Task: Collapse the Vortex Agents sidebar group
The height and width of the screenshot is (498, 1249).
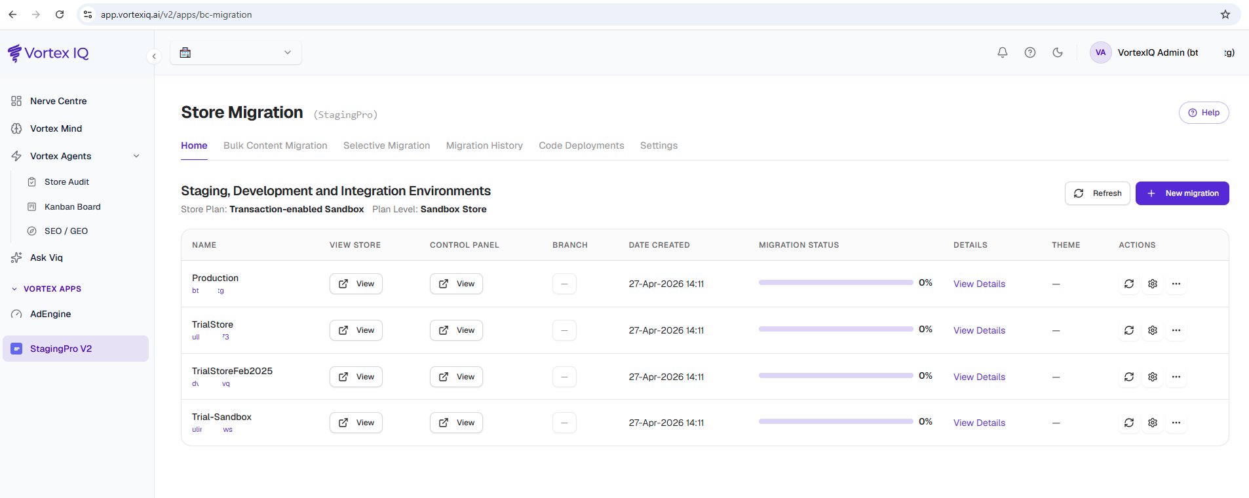Action: point(136,156)
